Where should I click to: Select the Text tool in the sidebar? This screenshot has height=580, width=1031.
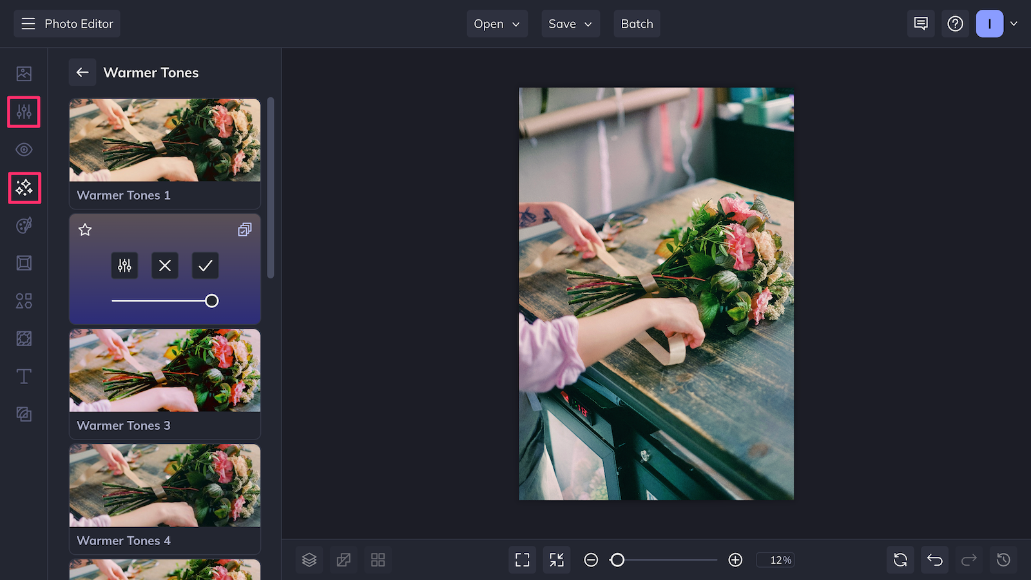pyautogui.click(x=23, y=376)
